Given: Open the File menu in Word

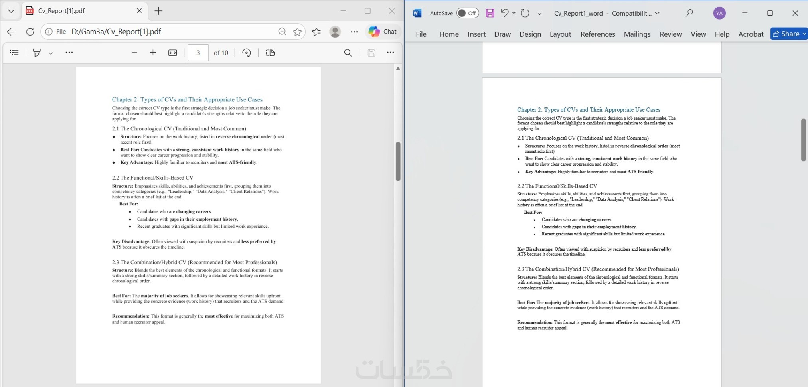Looking at the screenshot, I should pos(421,34).
